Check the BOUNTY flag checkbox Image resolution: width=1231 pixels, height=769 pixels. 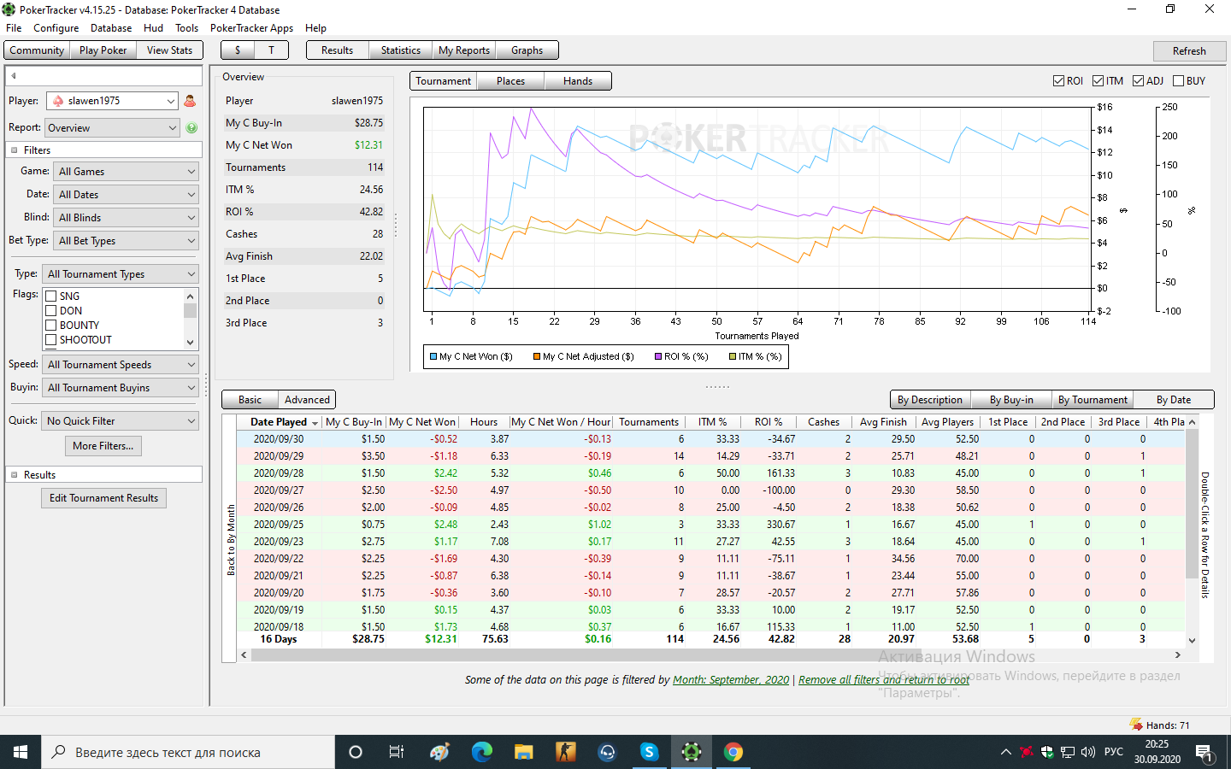51,326
